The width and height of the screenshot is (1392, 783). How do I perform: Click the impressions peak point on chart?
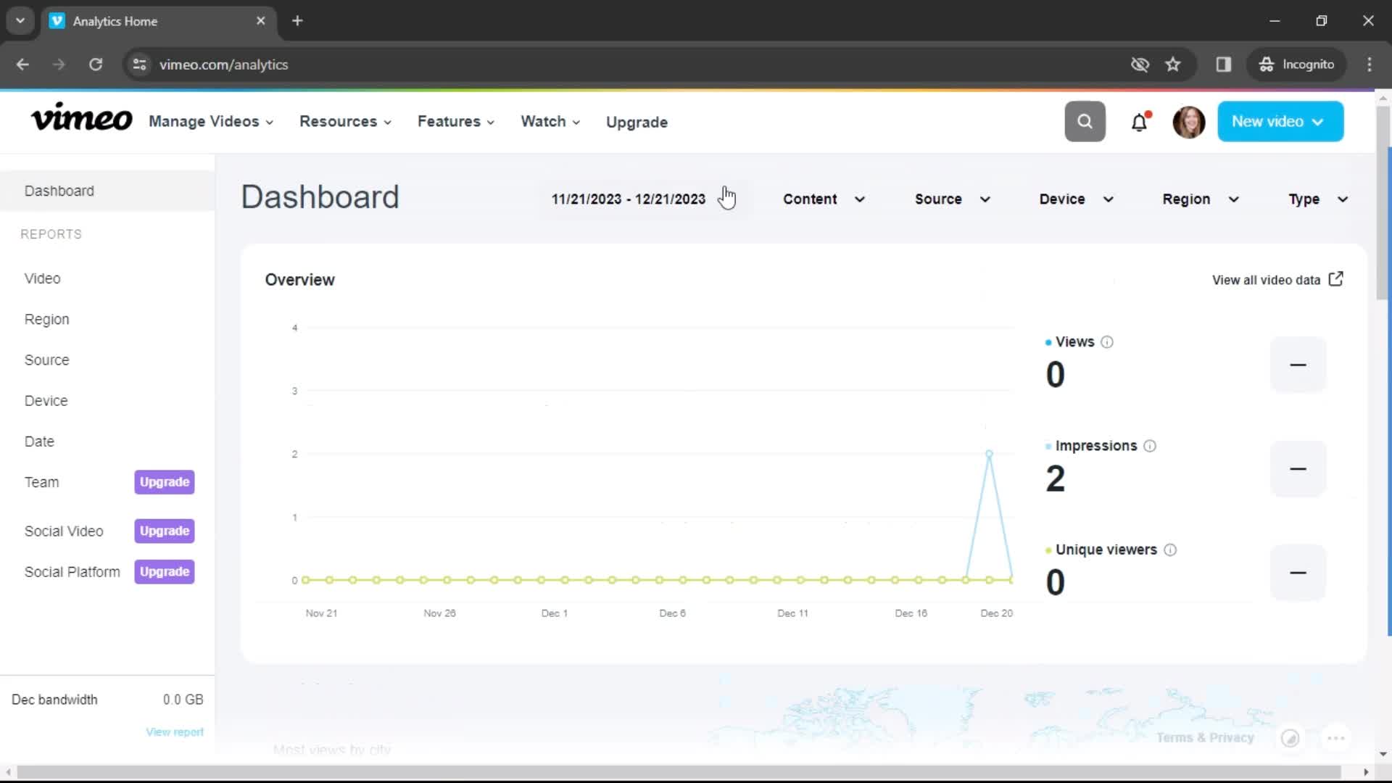tap(989, 454)
